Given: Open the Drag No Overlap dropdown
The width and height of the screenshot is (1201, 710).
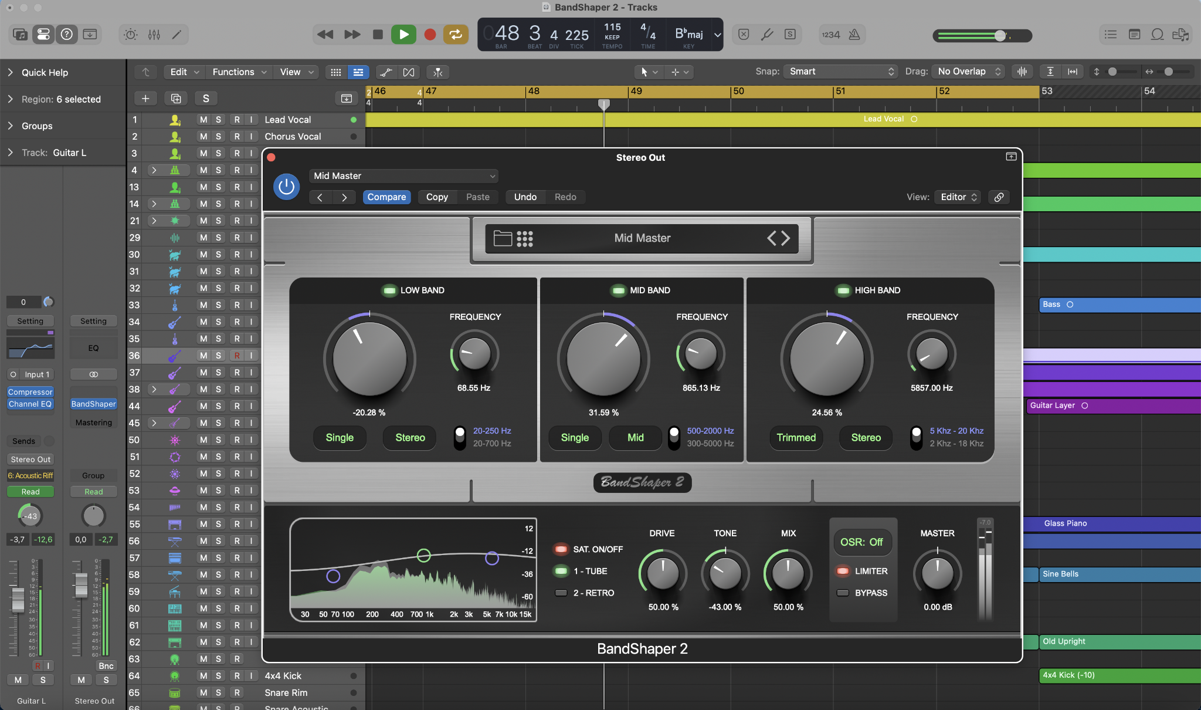Looking at the screenshot, I should (969, 72).
